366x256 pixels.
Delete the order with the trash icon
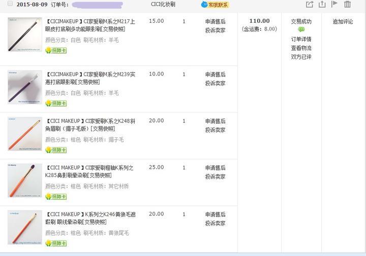347,4
